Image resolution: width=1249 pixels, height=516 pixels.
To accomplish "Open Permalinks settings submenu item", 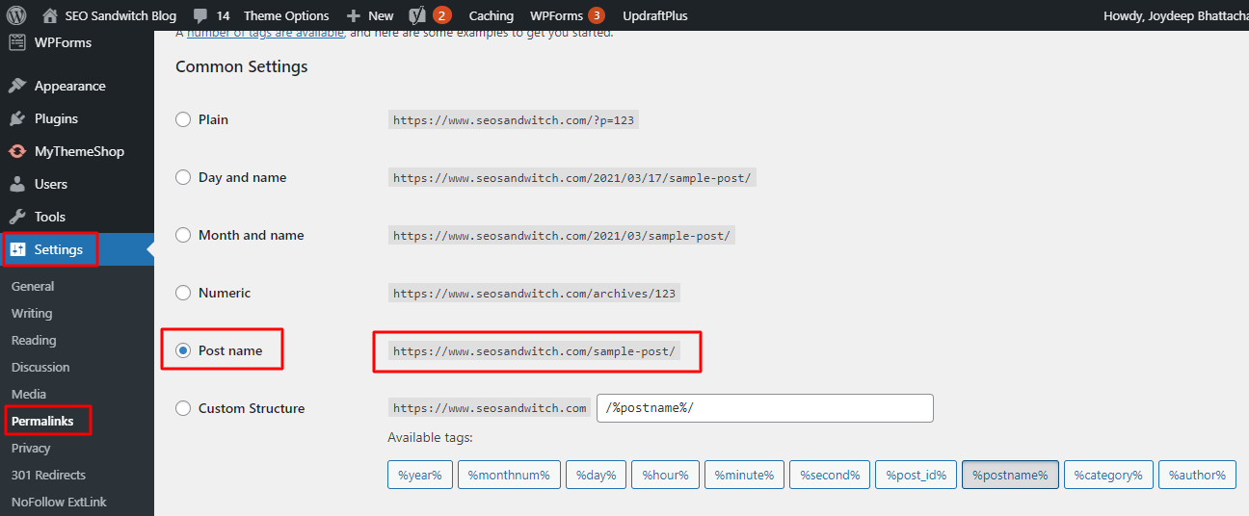I will click(x=42, y=421).
